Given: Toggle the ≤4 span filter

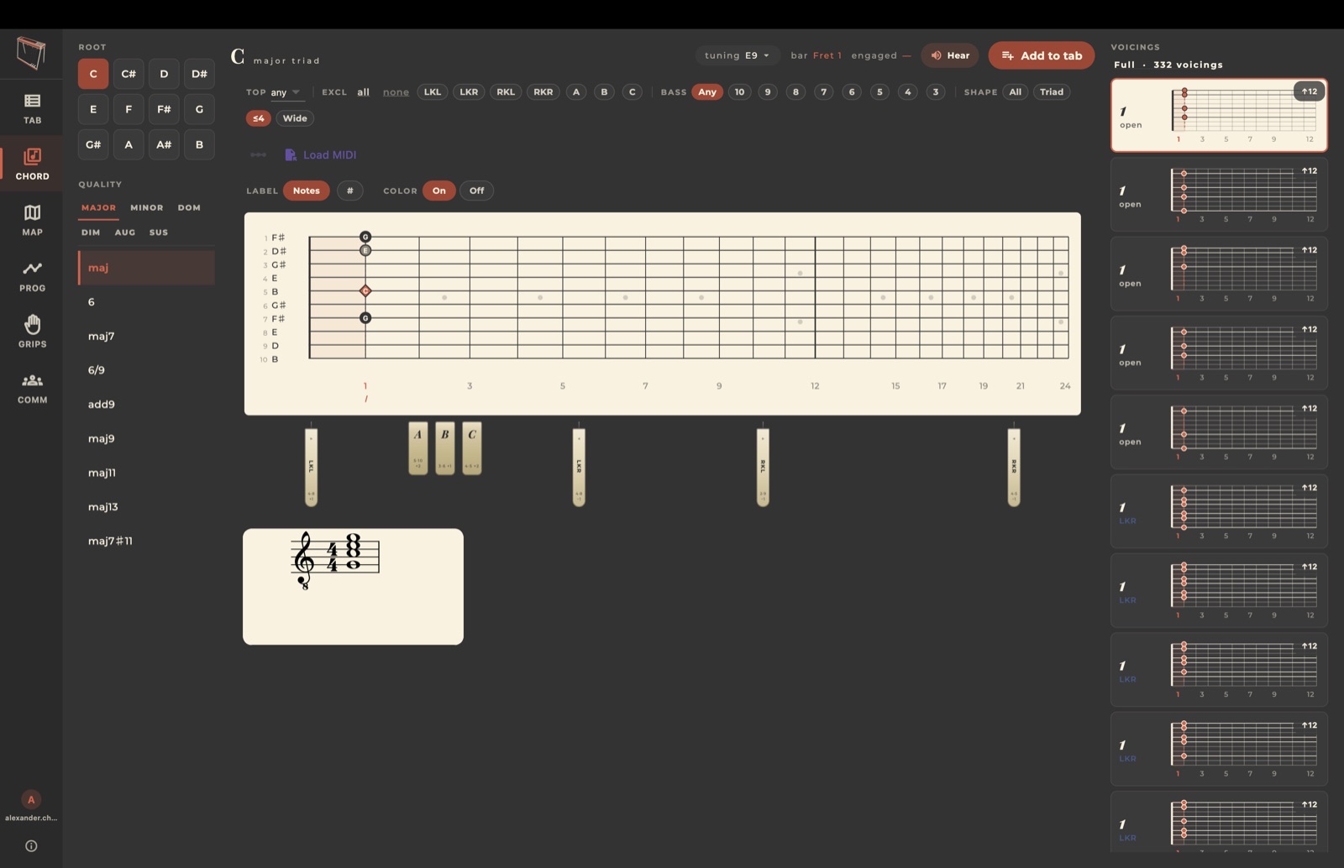Looking at the screenshot, I should [258, 118].
